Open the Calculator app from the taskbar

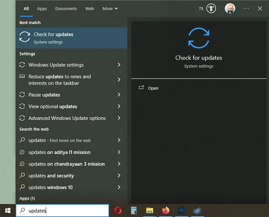coord(133,210)
